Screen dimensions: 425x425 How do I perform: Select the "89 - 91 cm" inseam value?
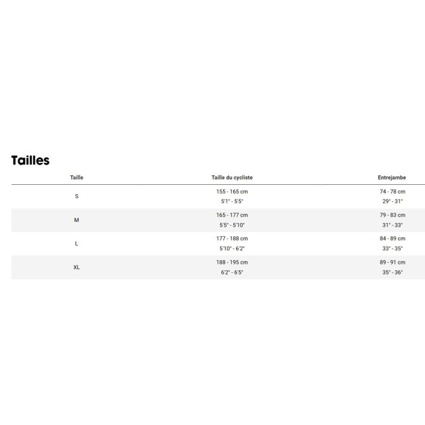pyautogui.click(x=393, y=263)
